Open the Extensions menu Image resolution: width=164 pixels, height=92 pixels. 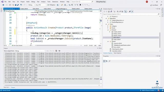pyautogui.click(x=55, y=2)
